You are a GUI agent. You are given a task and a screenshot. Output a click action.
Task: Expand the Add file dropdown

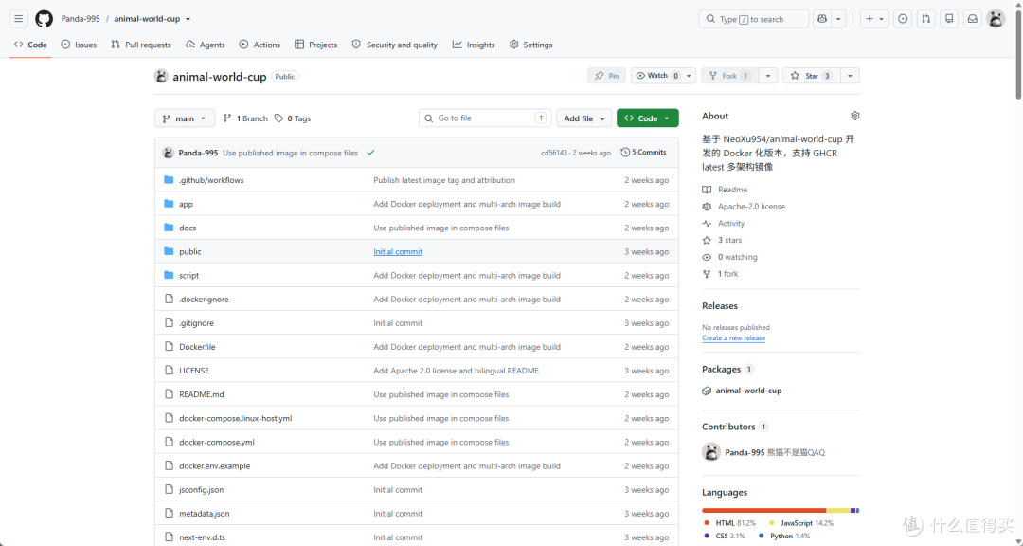click(x=583, y=118)
